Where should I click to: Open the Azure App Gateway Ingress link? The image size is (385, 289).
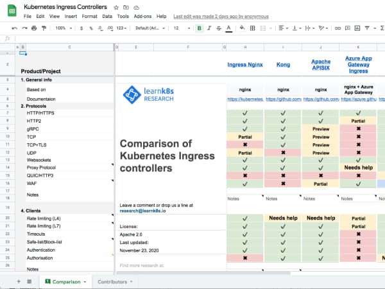[x=358, y=65]
